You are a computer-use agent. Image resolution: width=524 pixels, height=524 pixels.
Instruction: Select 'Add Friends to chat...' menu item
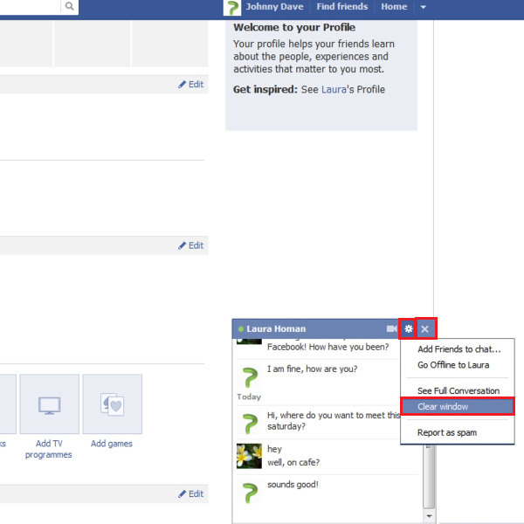[x=458, y=349]
